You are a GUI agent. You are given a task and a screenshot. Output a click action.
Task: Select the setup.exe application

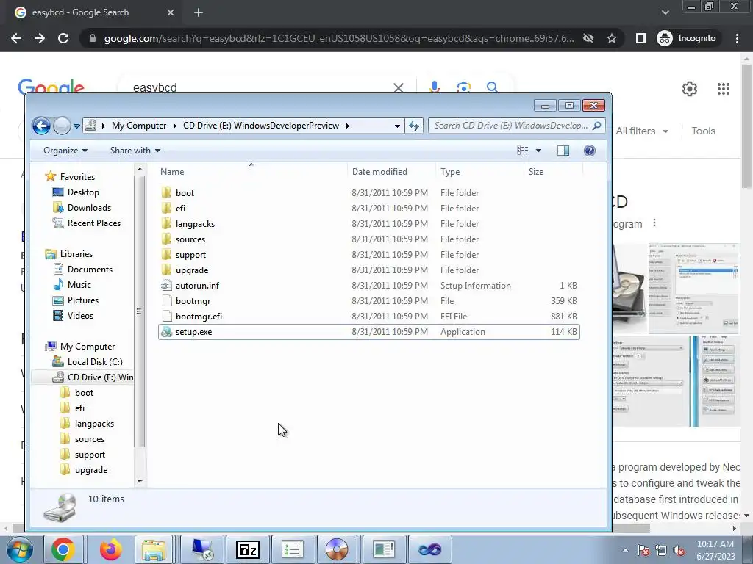(x=369, y=332)
